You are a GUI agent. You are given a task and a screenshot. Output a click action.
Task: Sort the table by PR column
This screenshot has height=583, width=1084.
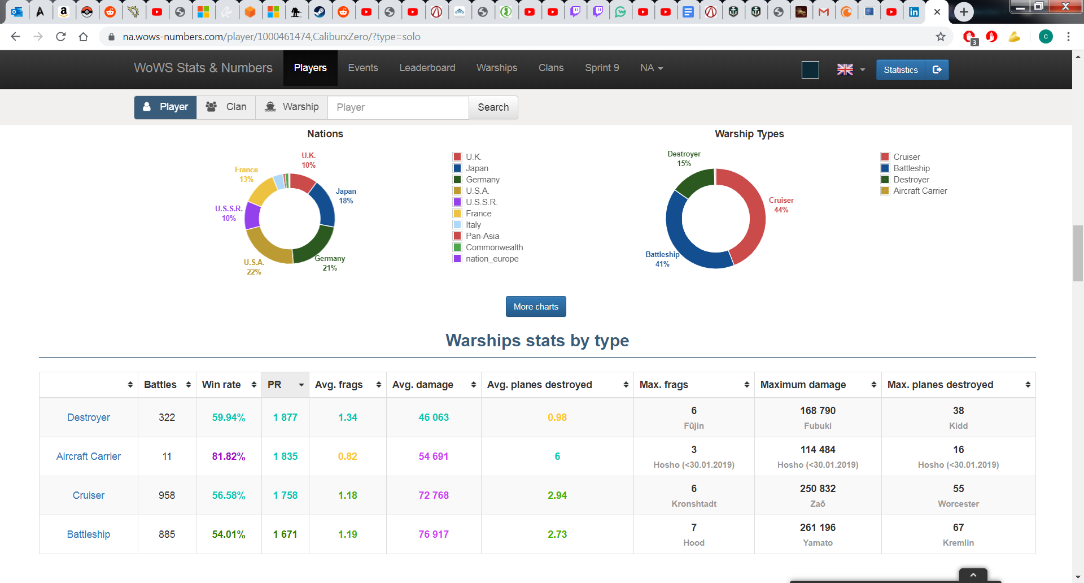pyautogui.click(x=285, y=385)
